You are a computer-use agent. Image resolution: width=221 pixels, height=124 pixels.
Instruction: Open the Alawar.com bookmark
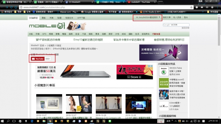click(x=68, y=12)
